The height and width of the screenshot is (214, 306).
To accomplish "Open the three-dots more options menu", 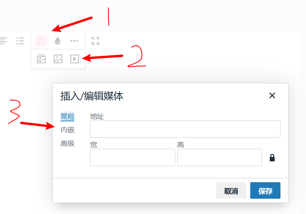I will point(74,41).
